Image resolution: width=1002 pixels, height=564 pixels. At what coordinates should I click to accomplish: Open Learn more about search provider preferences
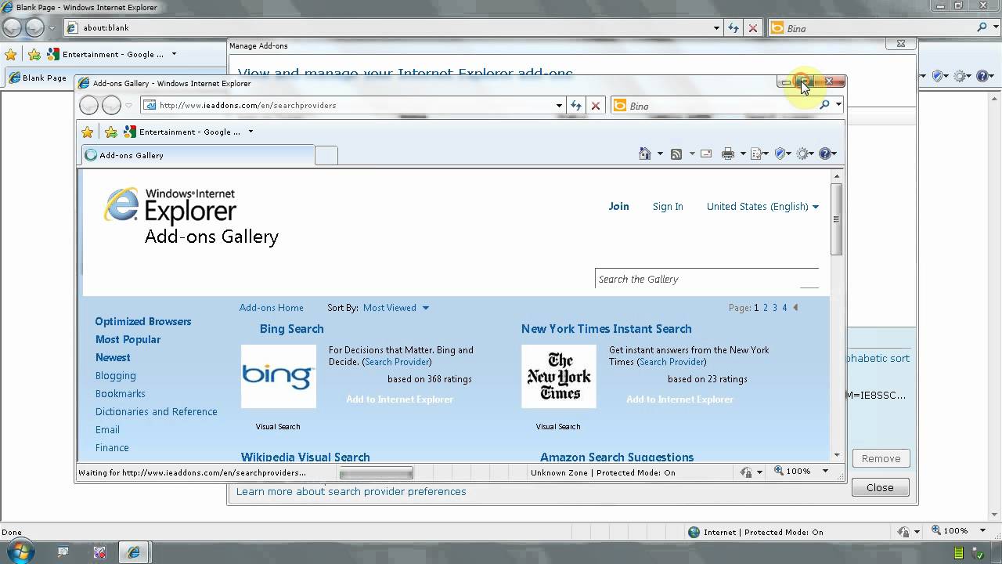pos(351,491)
